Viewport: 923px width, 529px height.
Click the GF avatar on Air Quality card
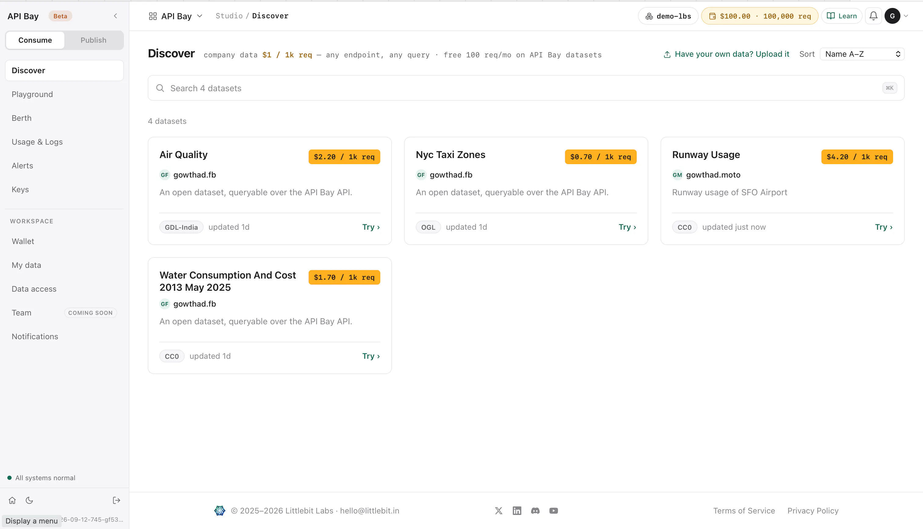coord(165,175)
